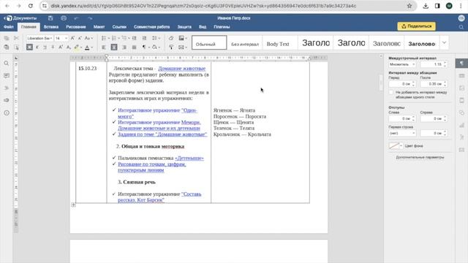Viewport: 468px width, 263px height.
Task: Open the change case dropdown
Action: [88, 38]
